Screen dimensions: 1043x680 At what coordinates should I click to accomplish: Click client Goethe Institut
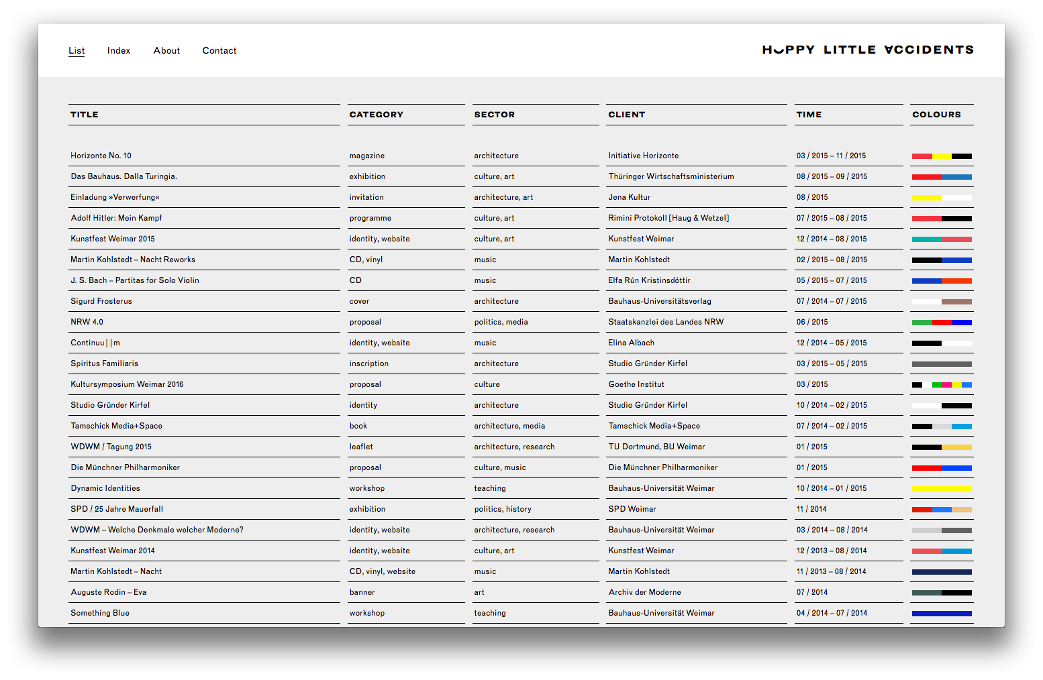tap(636, 384)
